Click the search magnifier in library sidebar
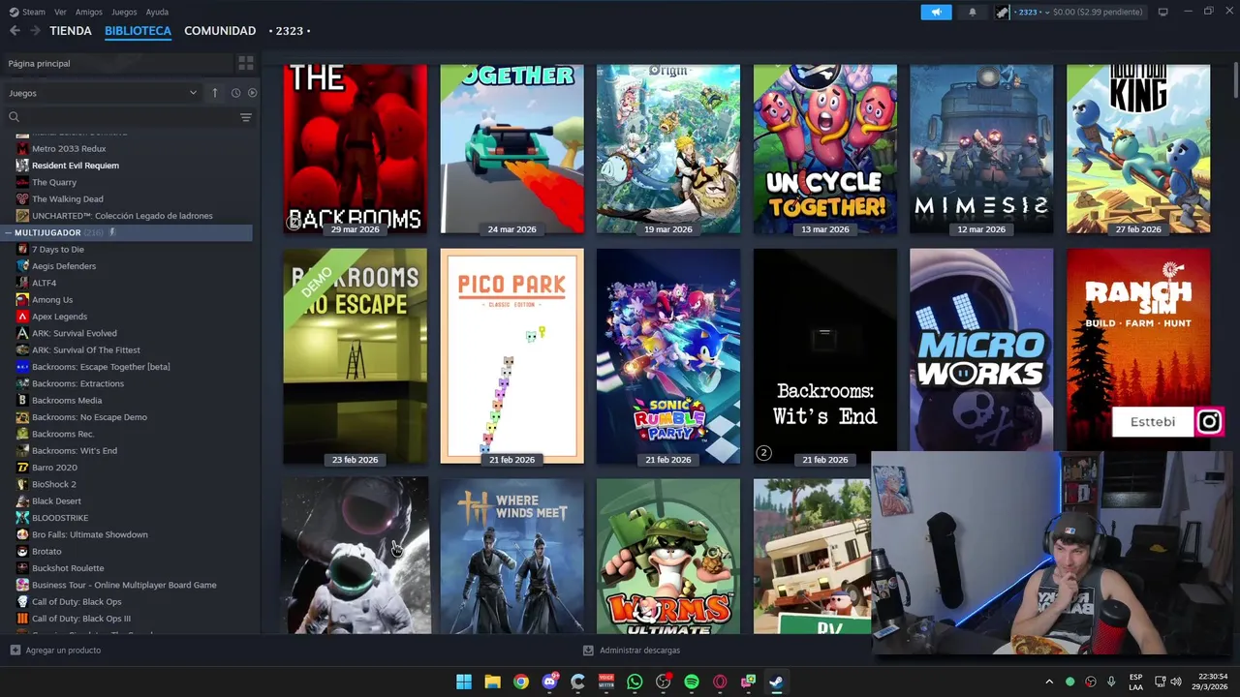 tap(14, 117)
